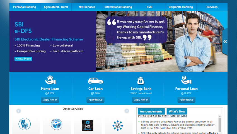This screenshot has width=237, height=134.
Task: Select the fifth active carousel dot
Action: click(x=123, y=68)
